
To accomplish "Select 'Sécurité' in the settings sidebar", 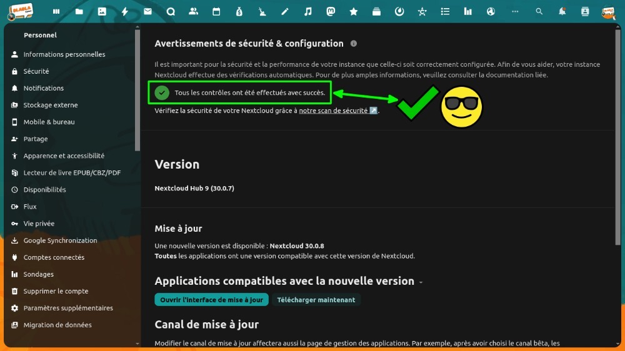I will pyautogui.click(x=36, y=71).
